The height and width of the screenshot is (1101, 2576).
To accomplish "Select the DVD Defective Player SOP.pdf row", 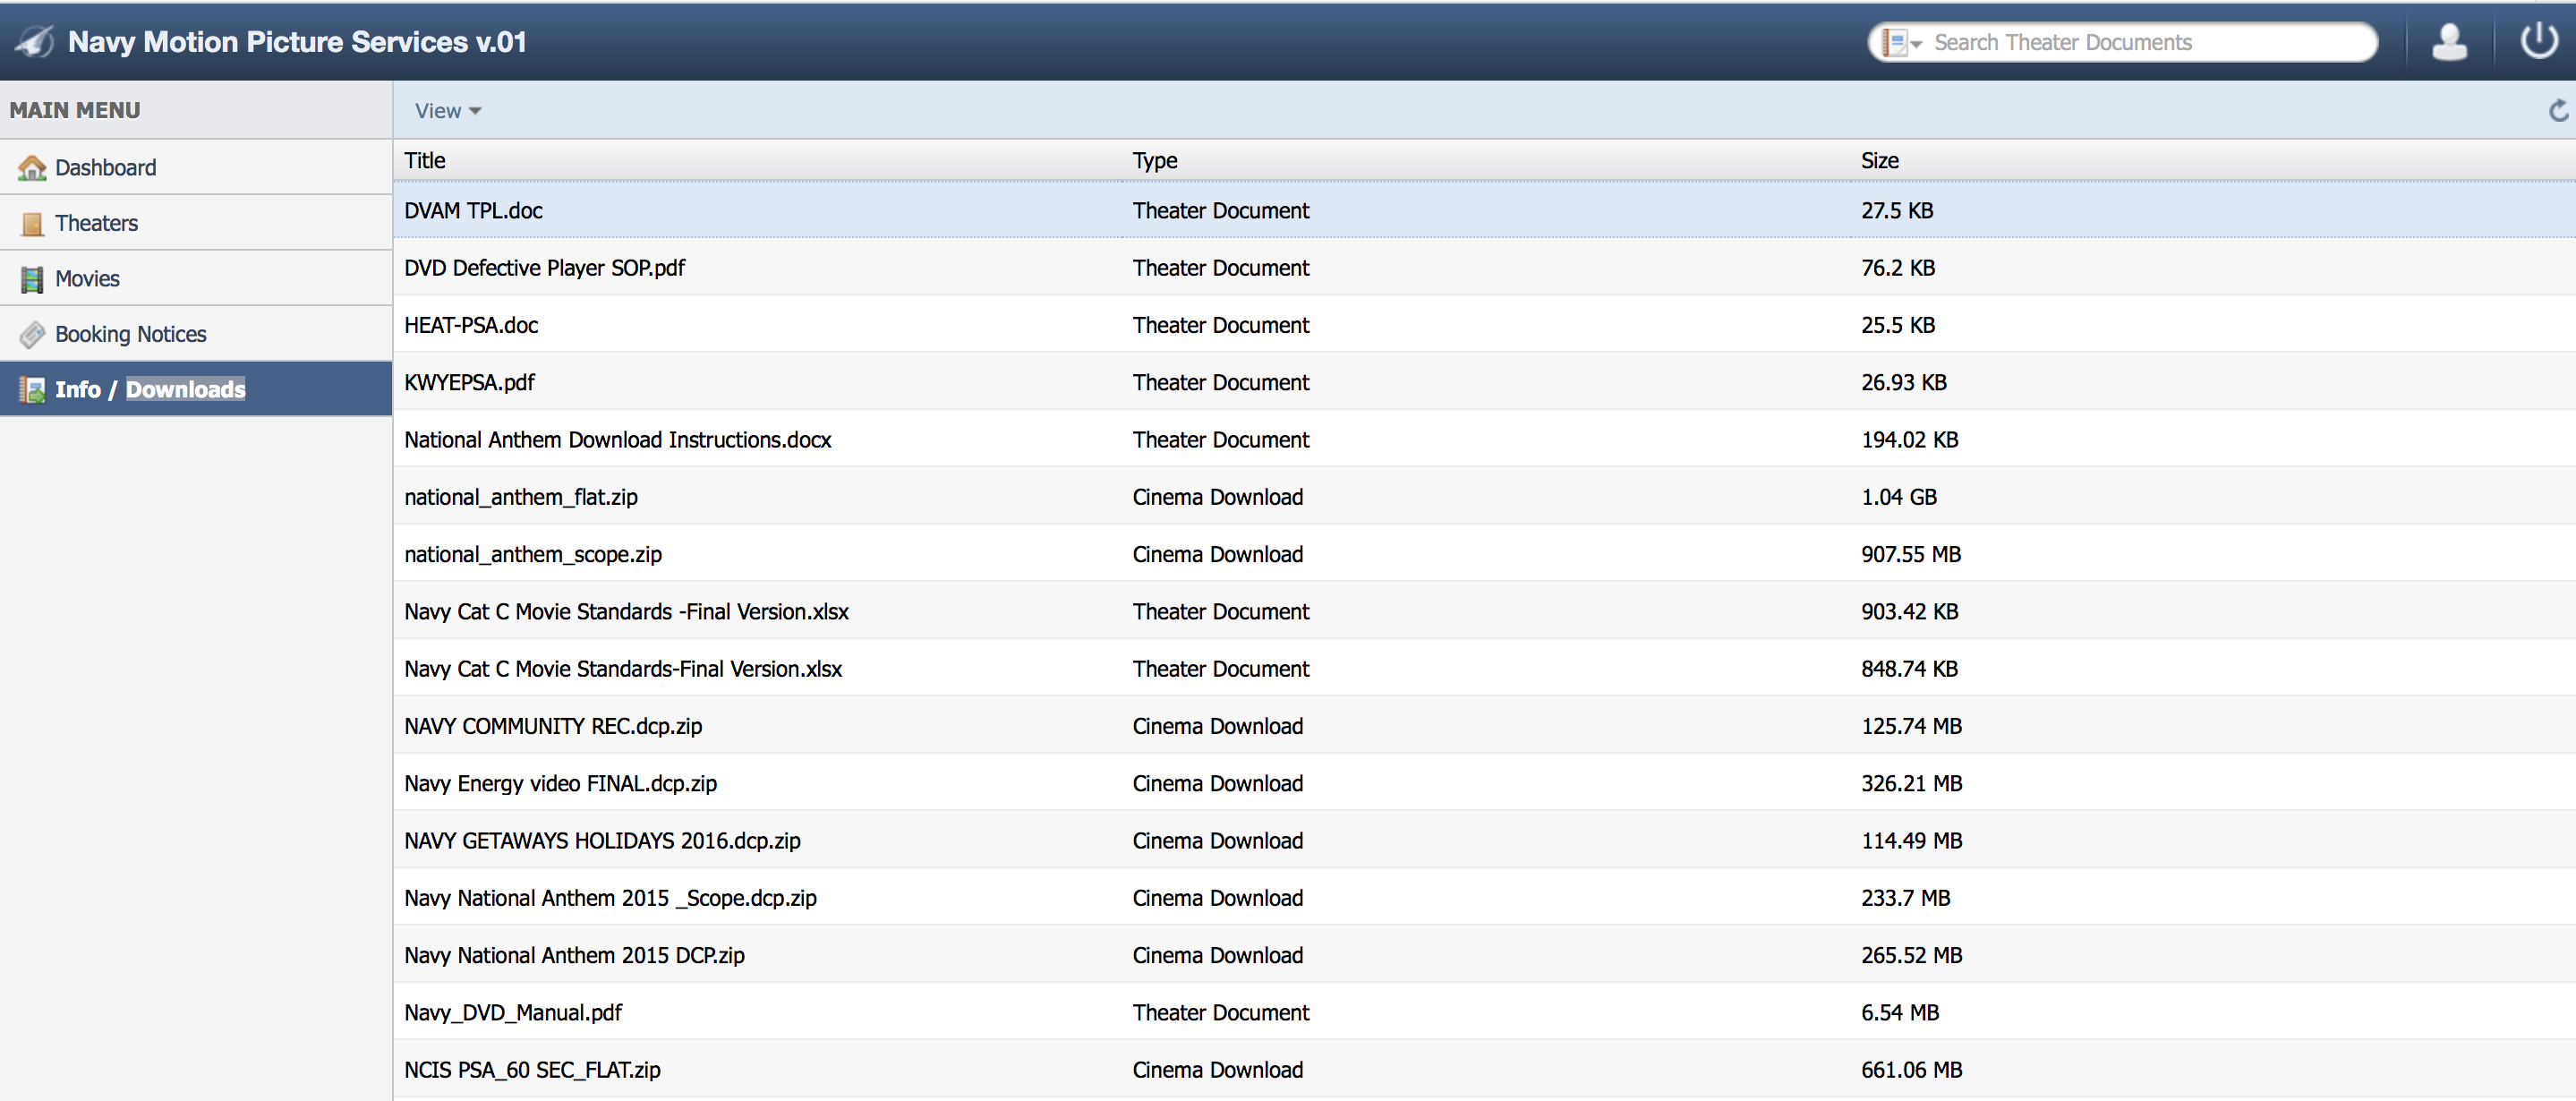I will [544, 268].
